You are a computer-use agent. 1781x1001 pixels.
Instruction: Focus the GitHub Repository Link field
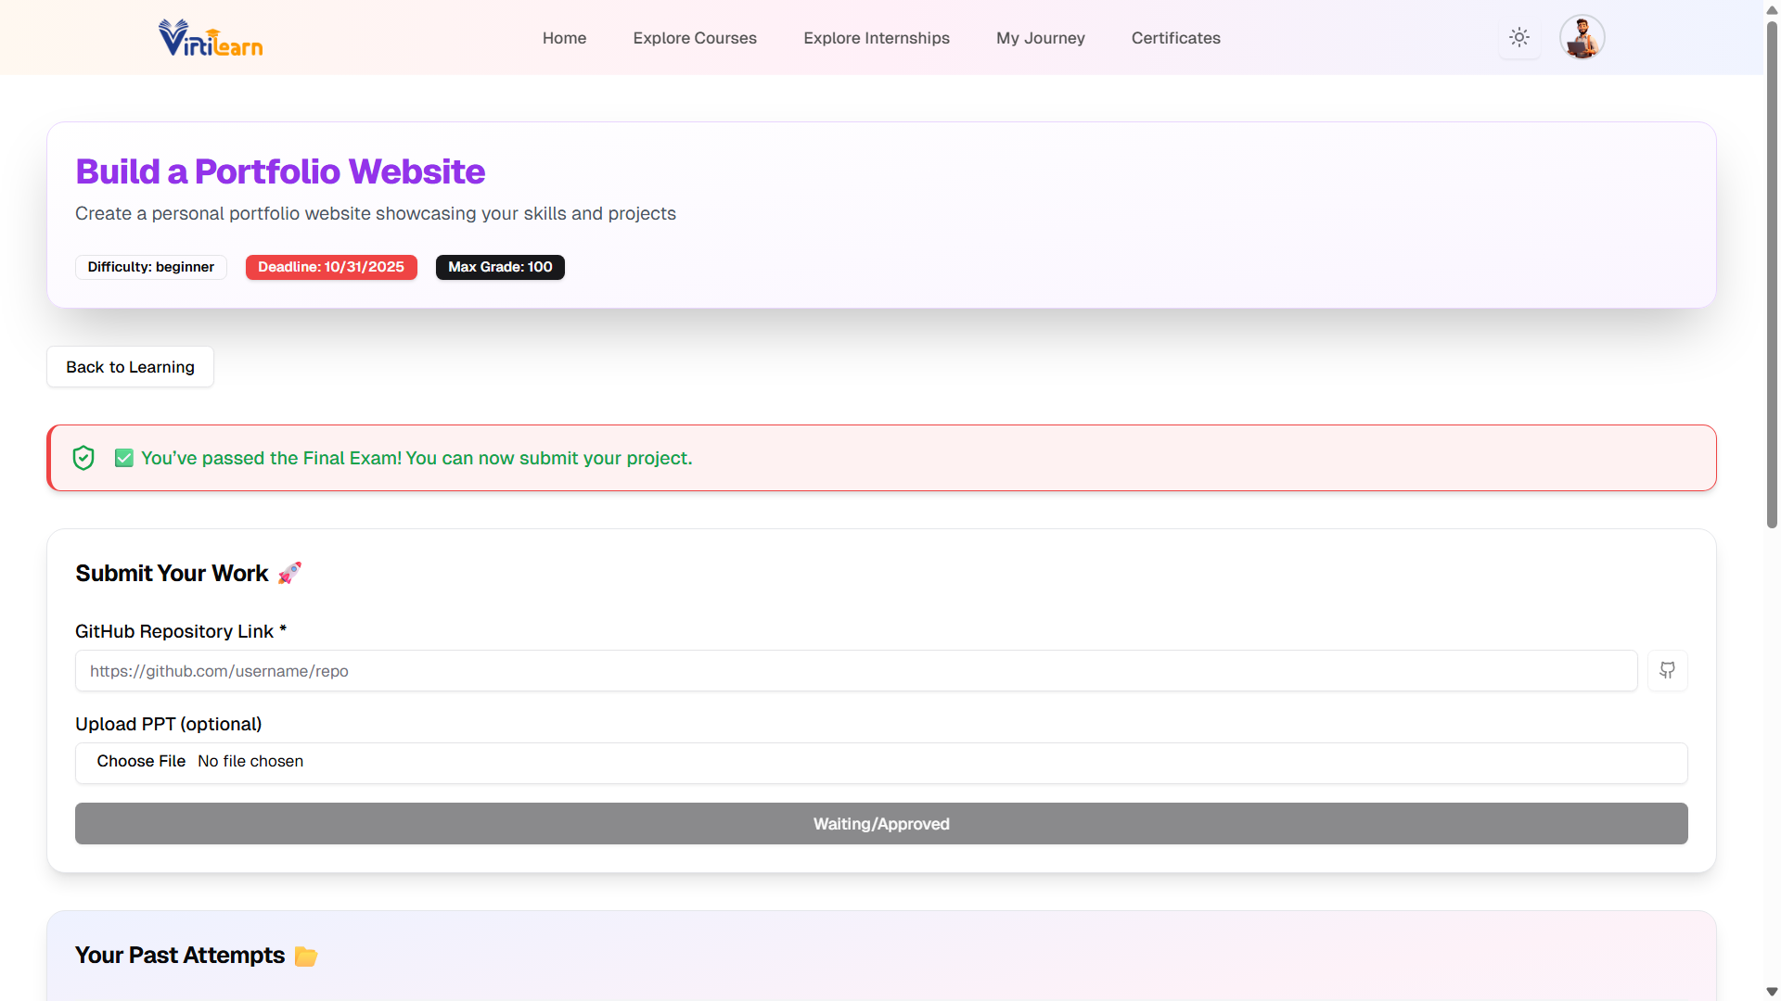coord(855,670)
